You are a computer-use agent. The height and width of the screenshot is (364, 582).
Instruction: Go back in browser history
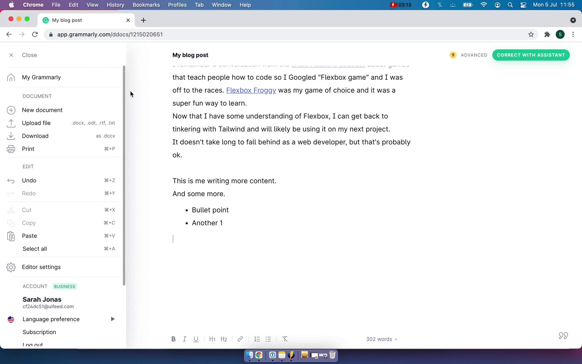pyautogui.click(x=9, y=35)
